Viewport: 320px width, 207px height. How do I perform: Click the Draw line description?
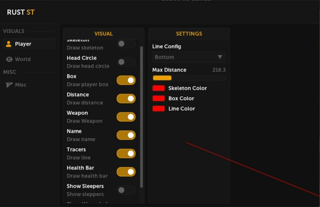point(79,158)
